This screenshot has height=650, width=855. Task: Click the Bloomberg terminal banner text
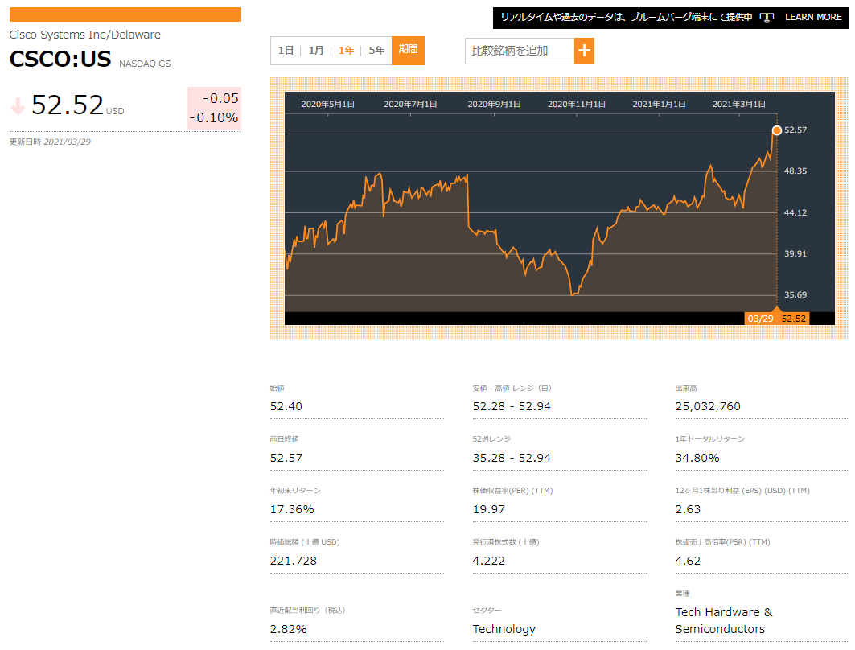(x=627, y=18)
